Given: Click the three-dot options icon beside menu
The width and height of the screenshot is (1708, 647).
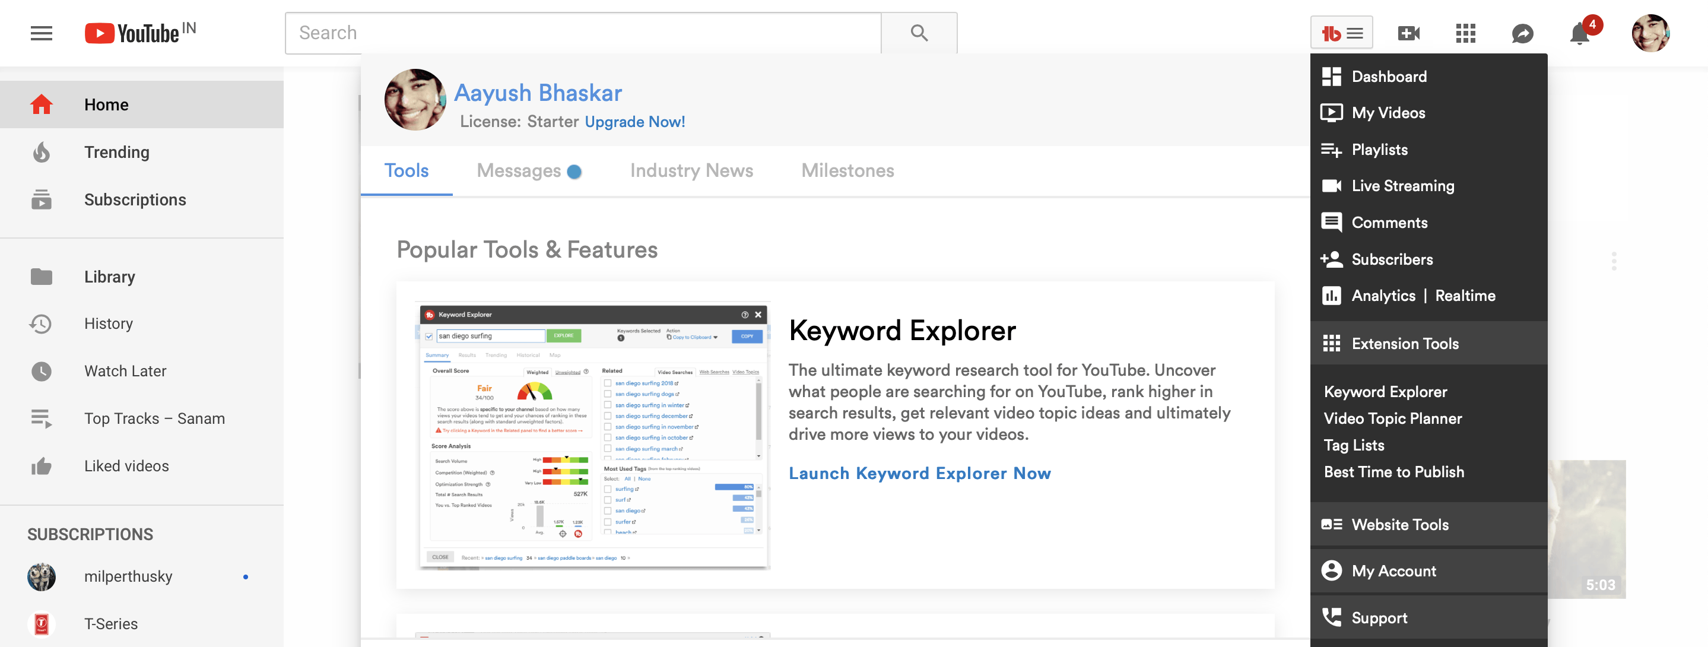Looking at the screenshot, I should [1614, 261].
